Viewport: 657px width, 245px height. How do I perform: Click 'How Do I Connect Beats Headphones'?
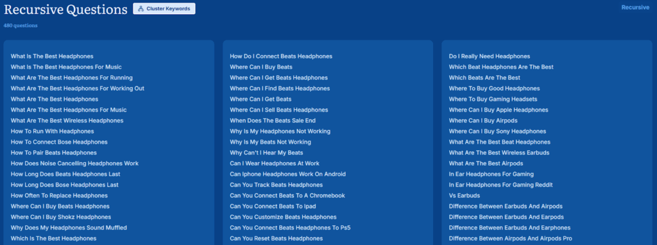tap(281, 56)
